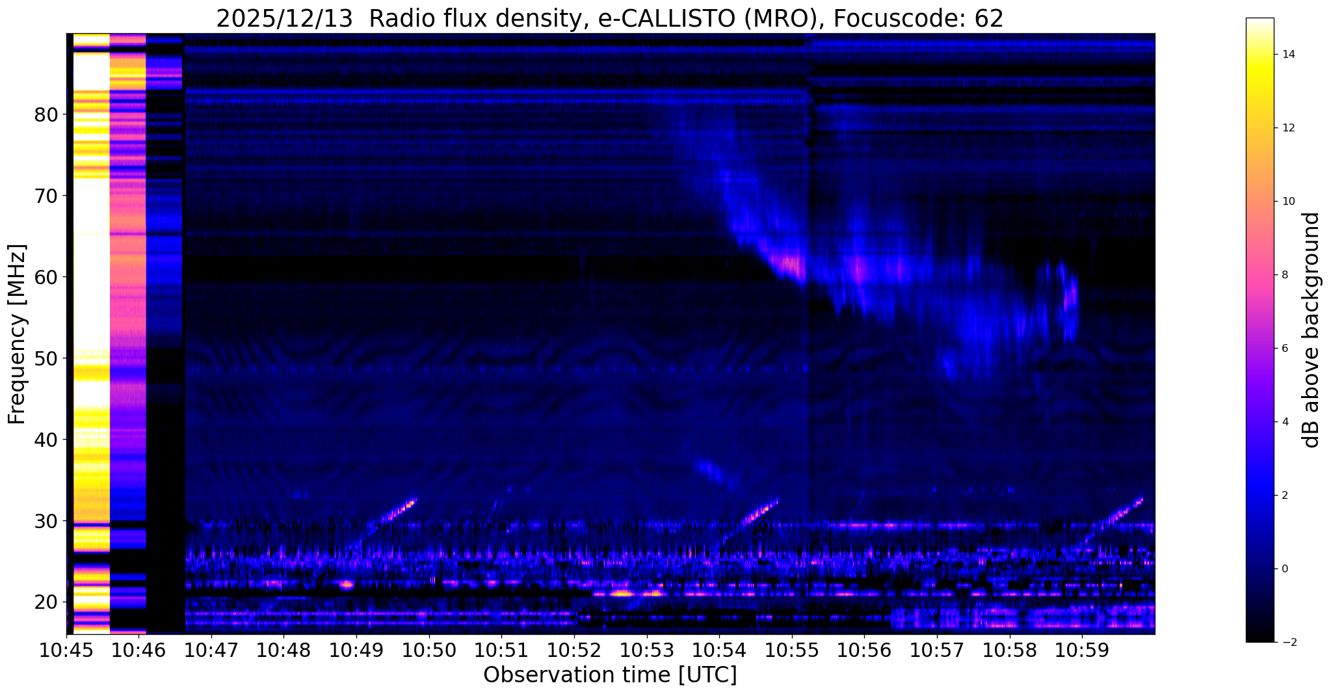
Task: Click the plot title naming e-CALLISTO (MRO)
Action: click(x=609, y=19)
